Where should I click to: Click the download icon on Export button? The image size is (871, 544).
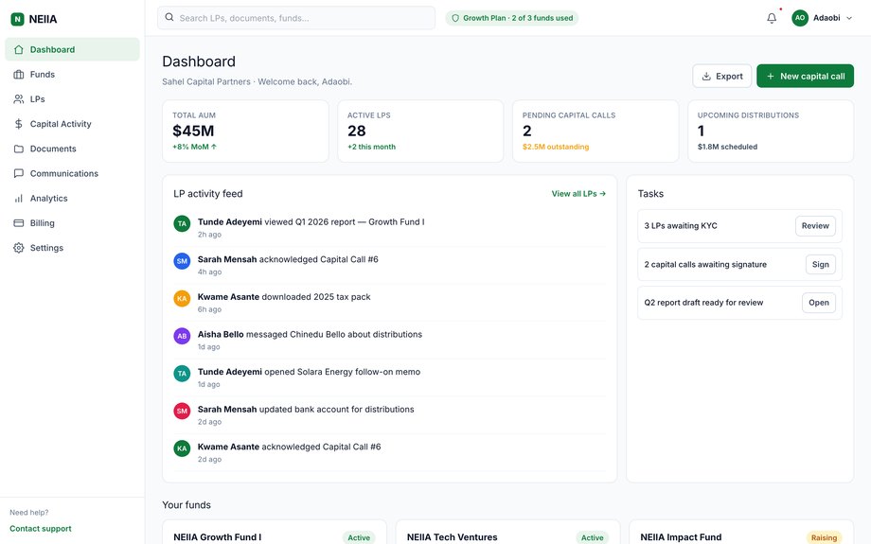[x=706, y=76]
